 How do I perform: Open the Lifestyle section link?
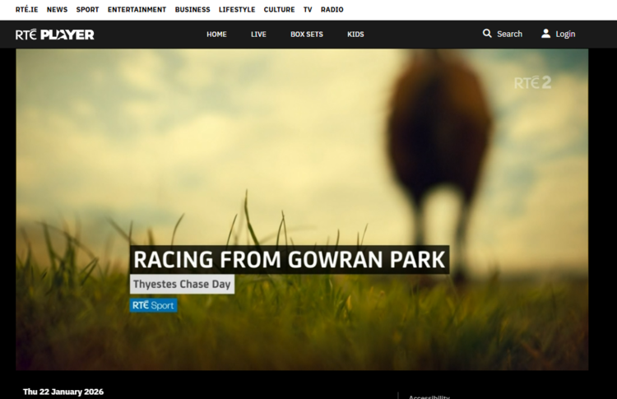237,9
